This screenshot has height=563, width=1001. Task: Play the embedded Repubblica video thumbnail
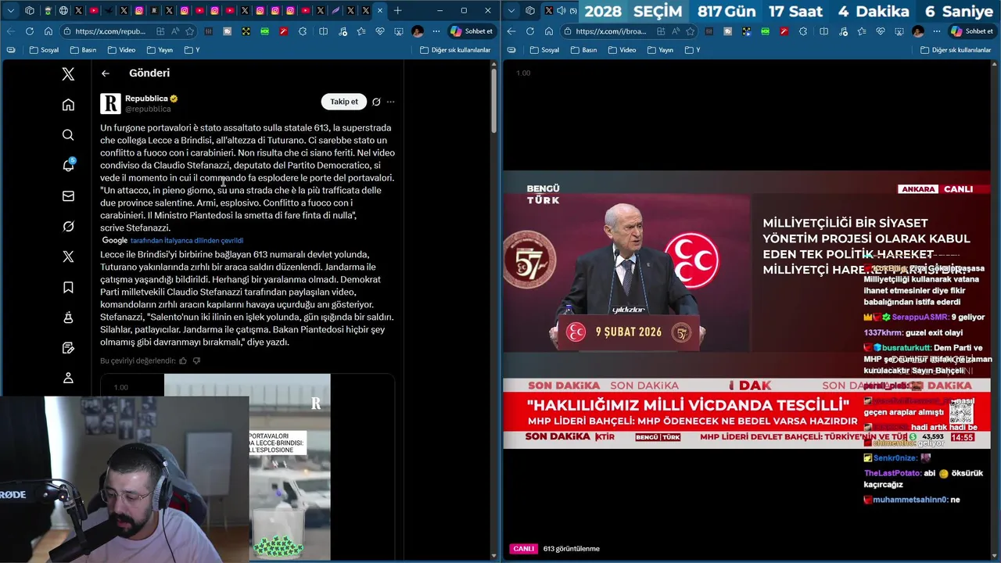tap(247, 467)
